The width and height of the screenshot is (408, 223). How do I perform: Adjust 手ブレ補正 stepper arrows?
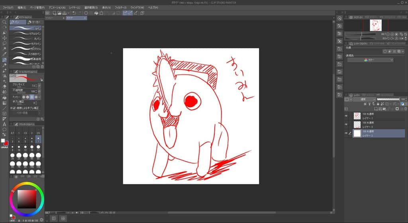[x=36, y=103]
